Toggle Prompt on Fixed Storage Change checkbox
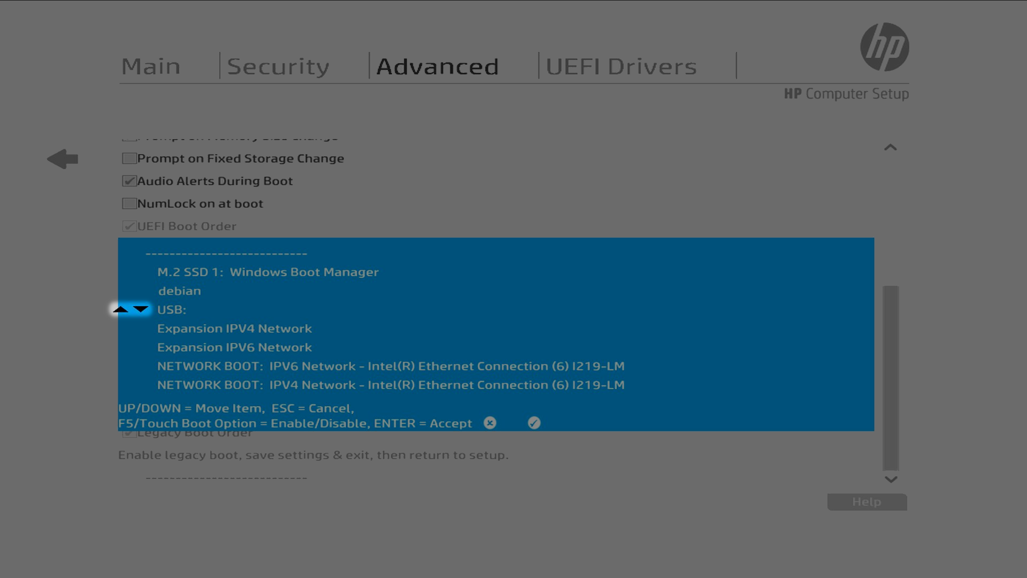The image size is (1027, 578). (x=129, y=158)
